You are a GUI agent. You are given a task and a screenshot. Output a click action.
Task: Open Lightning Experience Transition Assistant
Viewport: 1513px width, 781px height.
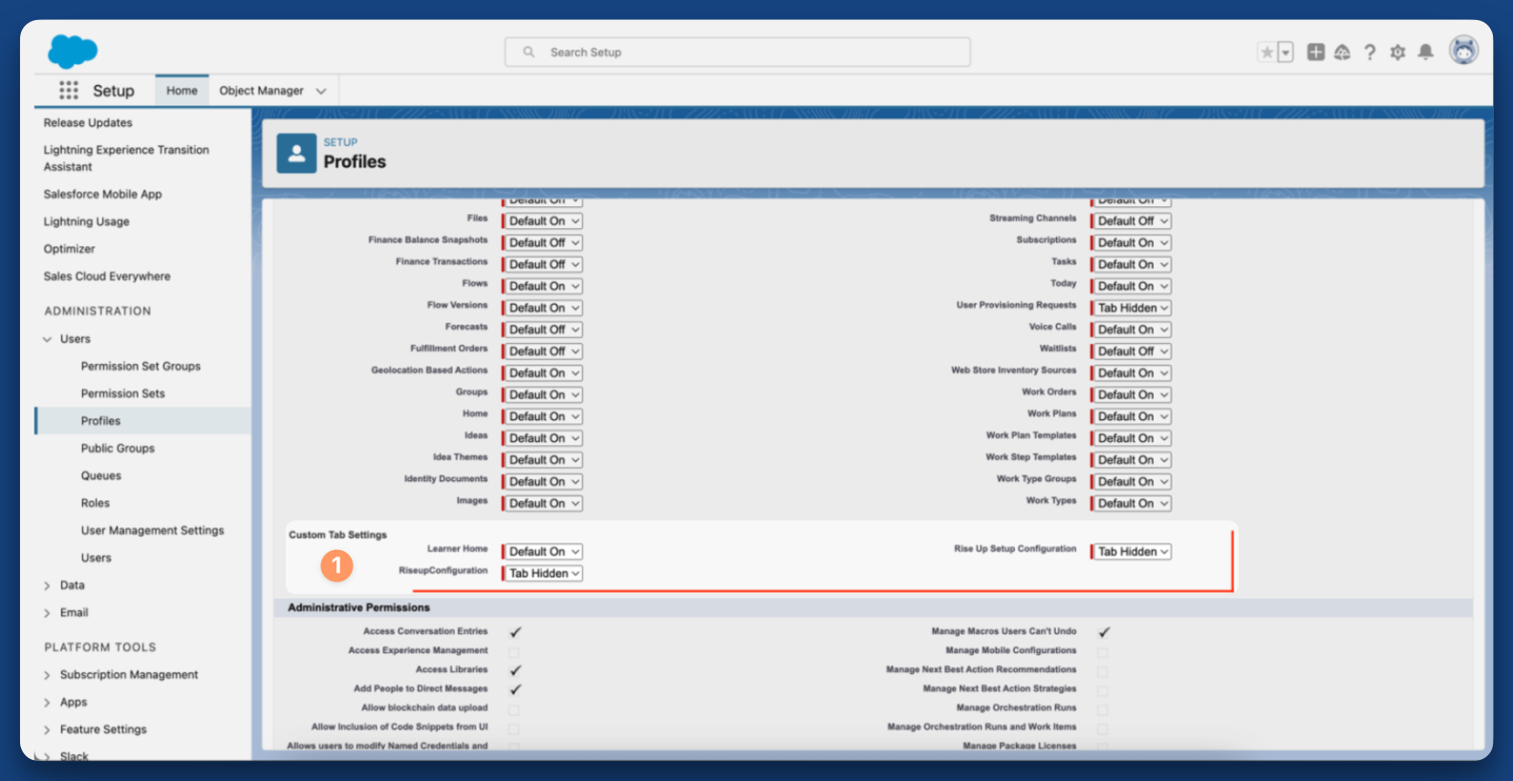126,158
